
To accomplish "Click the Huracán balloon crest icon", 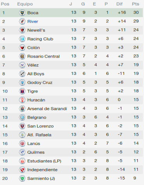I will coord(22,100).
